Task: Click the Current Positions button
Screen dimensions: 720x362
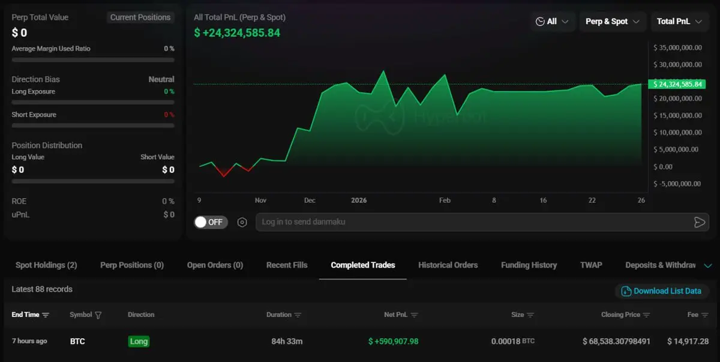Action: tap(140, 17)
